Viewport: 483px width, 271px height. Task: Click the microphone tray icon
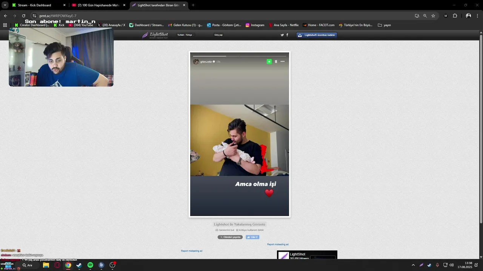(437, 265)
